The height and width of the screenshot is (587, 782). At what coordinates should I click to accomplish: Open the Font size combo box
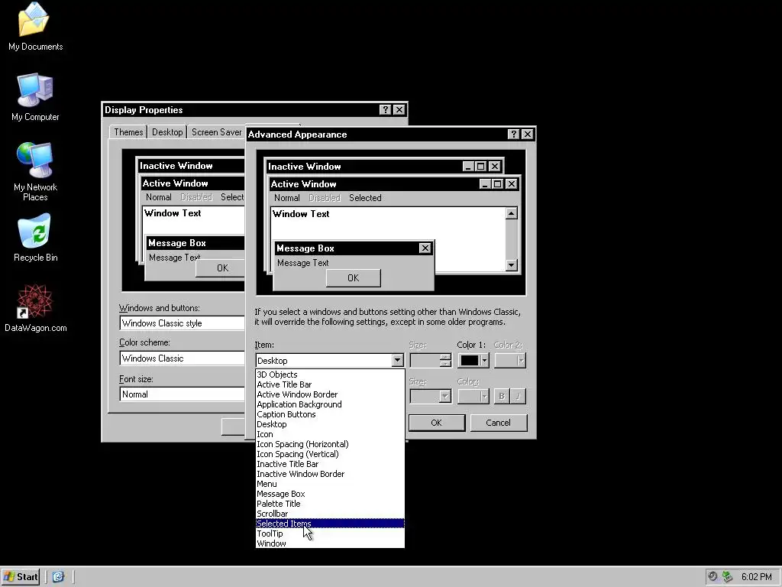point(182,394)
